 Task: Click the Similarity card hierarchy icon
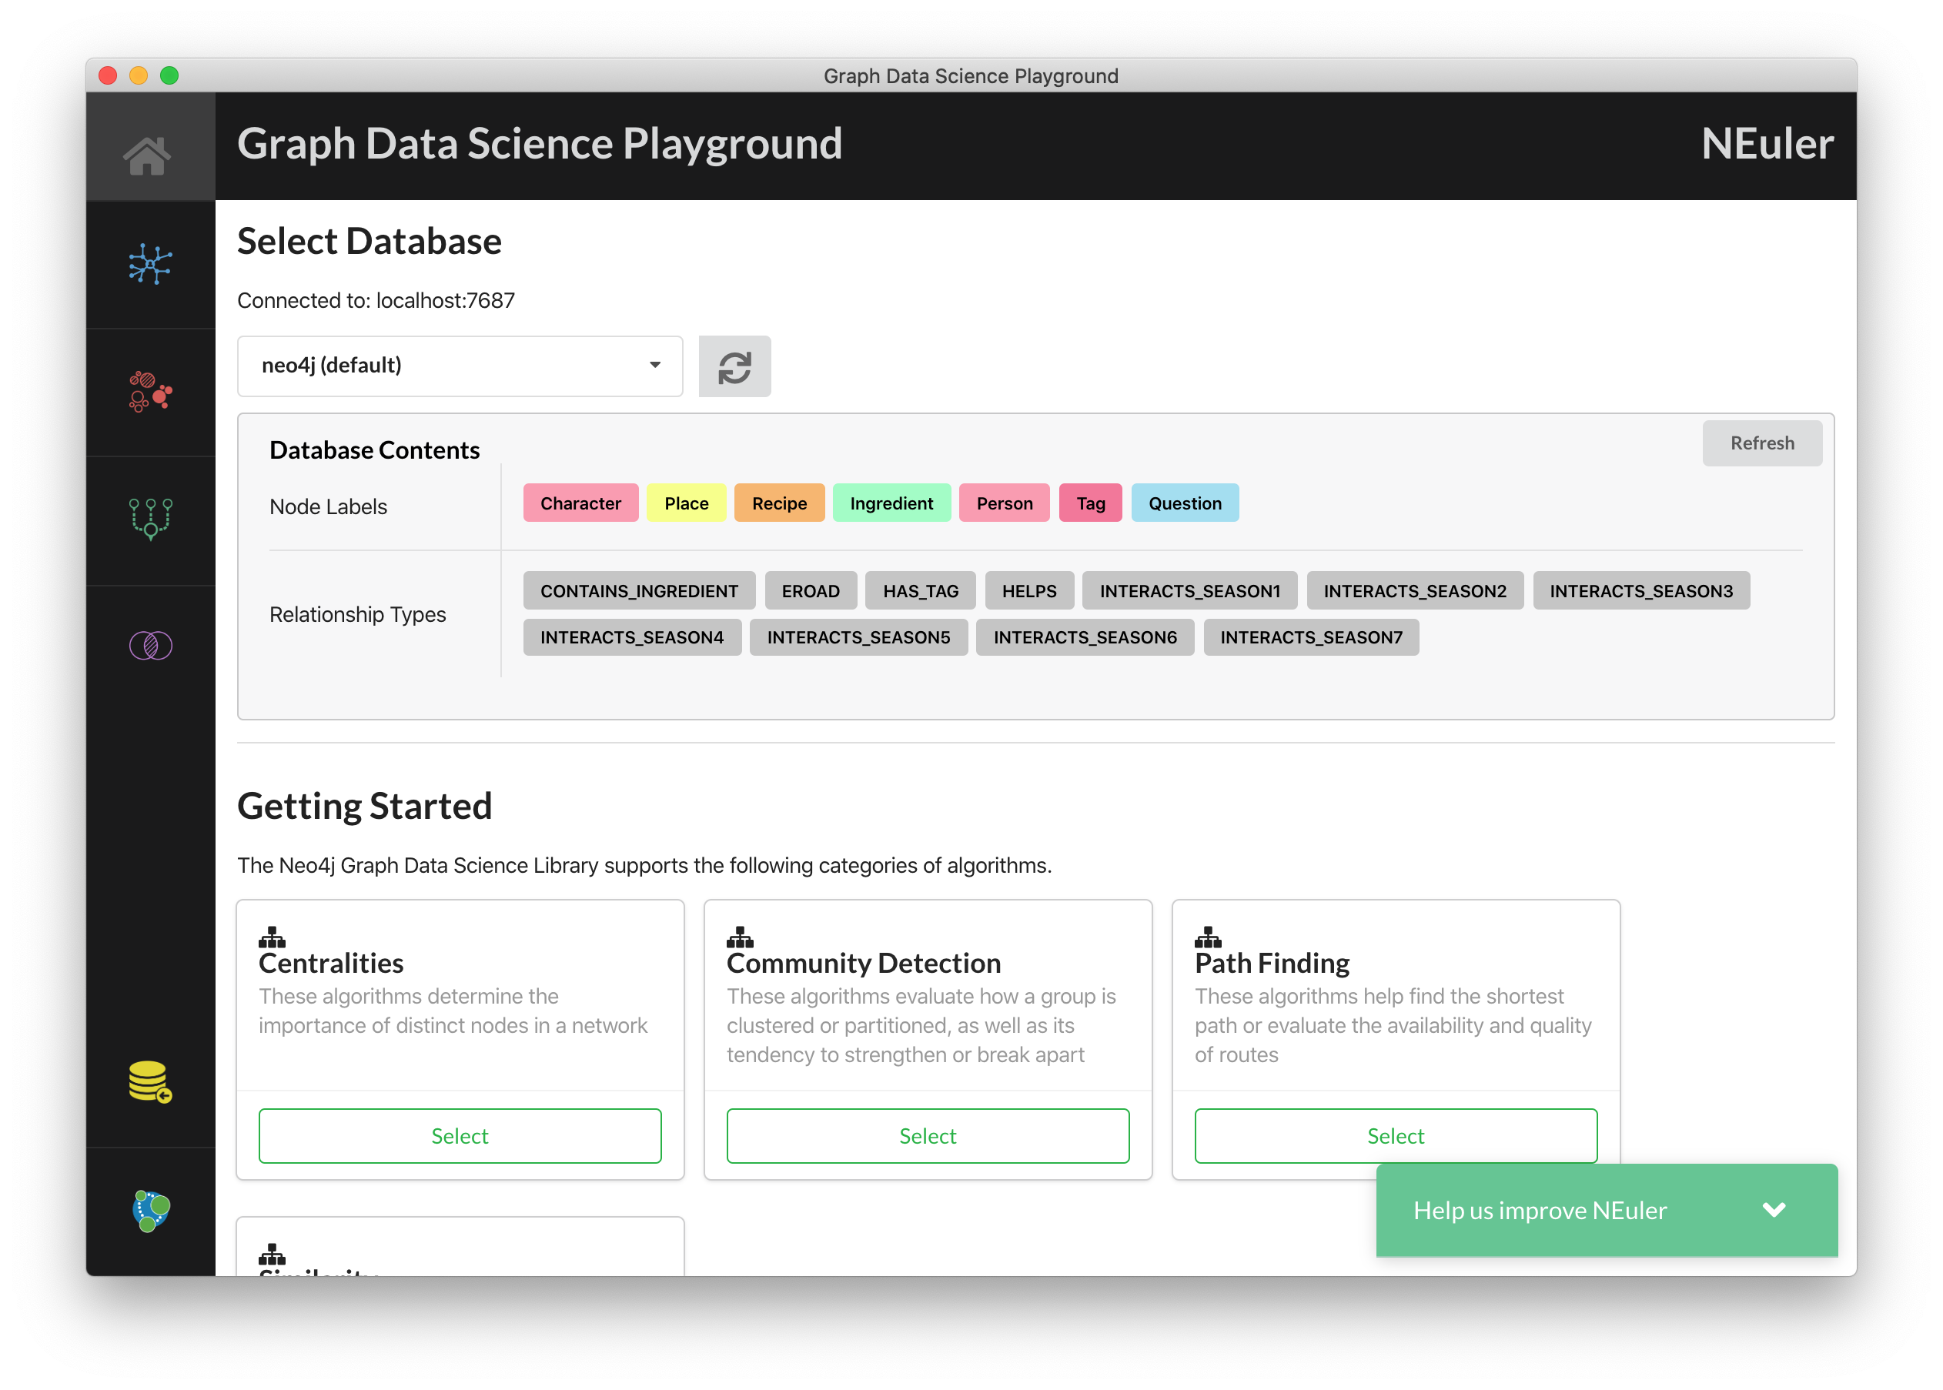[271, 1254]
